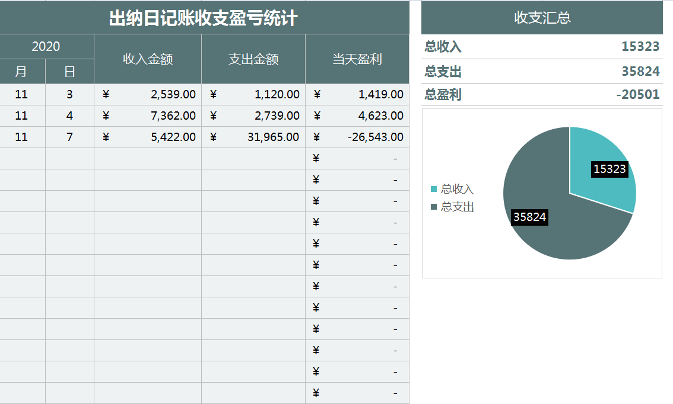Click the teal 总收入 legend color swatch

(x=434, y=189)
